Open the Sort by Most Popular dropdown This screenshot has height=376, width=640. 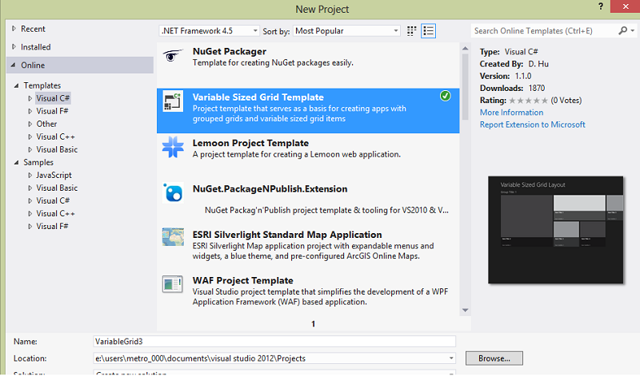tap(346, 31)
